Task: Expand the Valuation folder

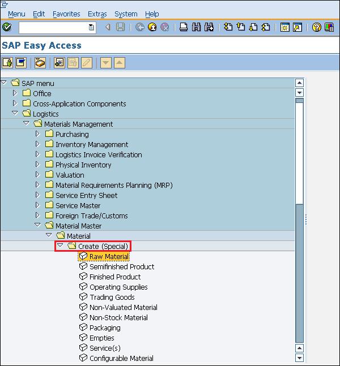Action: pos(37,174)
